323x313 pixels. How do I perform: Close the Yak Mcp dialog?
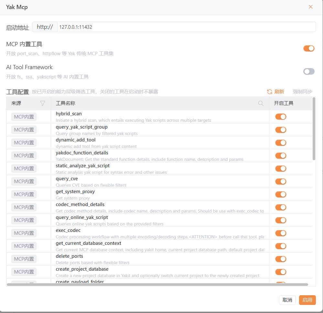click(x=311, y=7)
